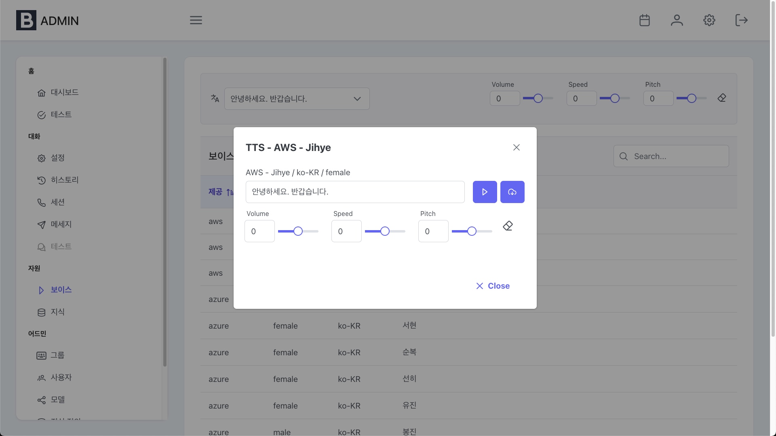This screenshot has width=776, height=436.
Task: Open 메세지 from the sidebar
Action: coord(61,224)
